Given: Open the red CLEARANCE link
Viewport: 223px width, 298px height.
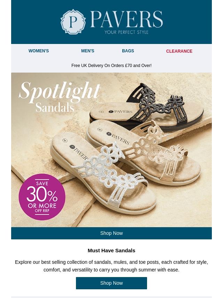Looking at the screenshot, I should [x=179, y=51].
